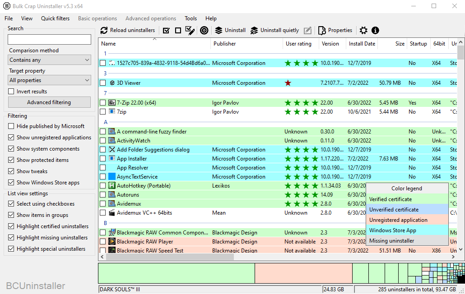This screenshot has width=465, height=294.
Task: Click the Reload uninstallers refresh icon
Action: pos(104,30)
